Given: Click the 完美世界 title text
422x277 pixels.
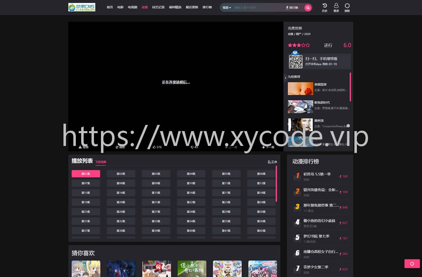Looking at the screenshot, I should (x=295, y=28).
